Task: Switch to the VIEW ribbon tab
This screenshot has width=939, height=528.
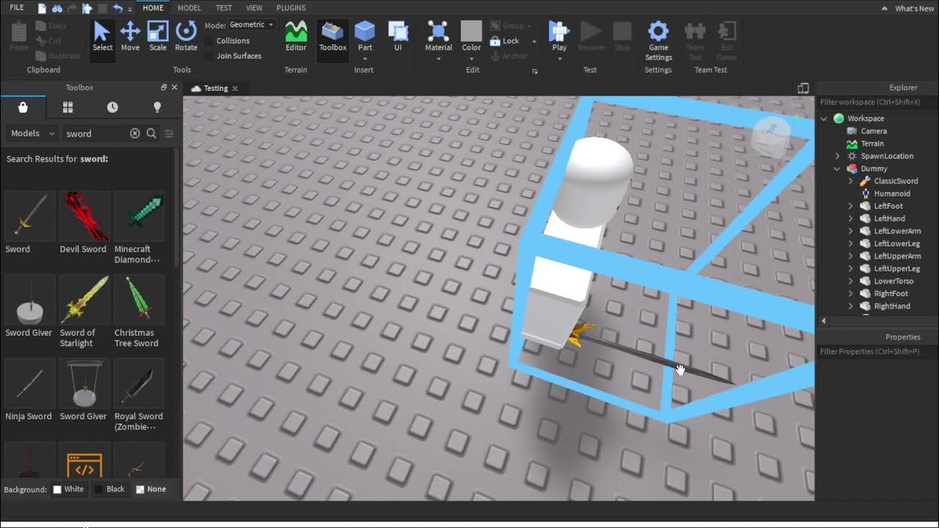Action: 254,8
